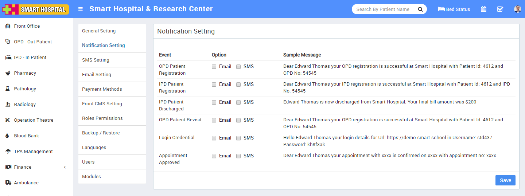Click the hamburger menu toggle icon

click(x=81, y=9)
